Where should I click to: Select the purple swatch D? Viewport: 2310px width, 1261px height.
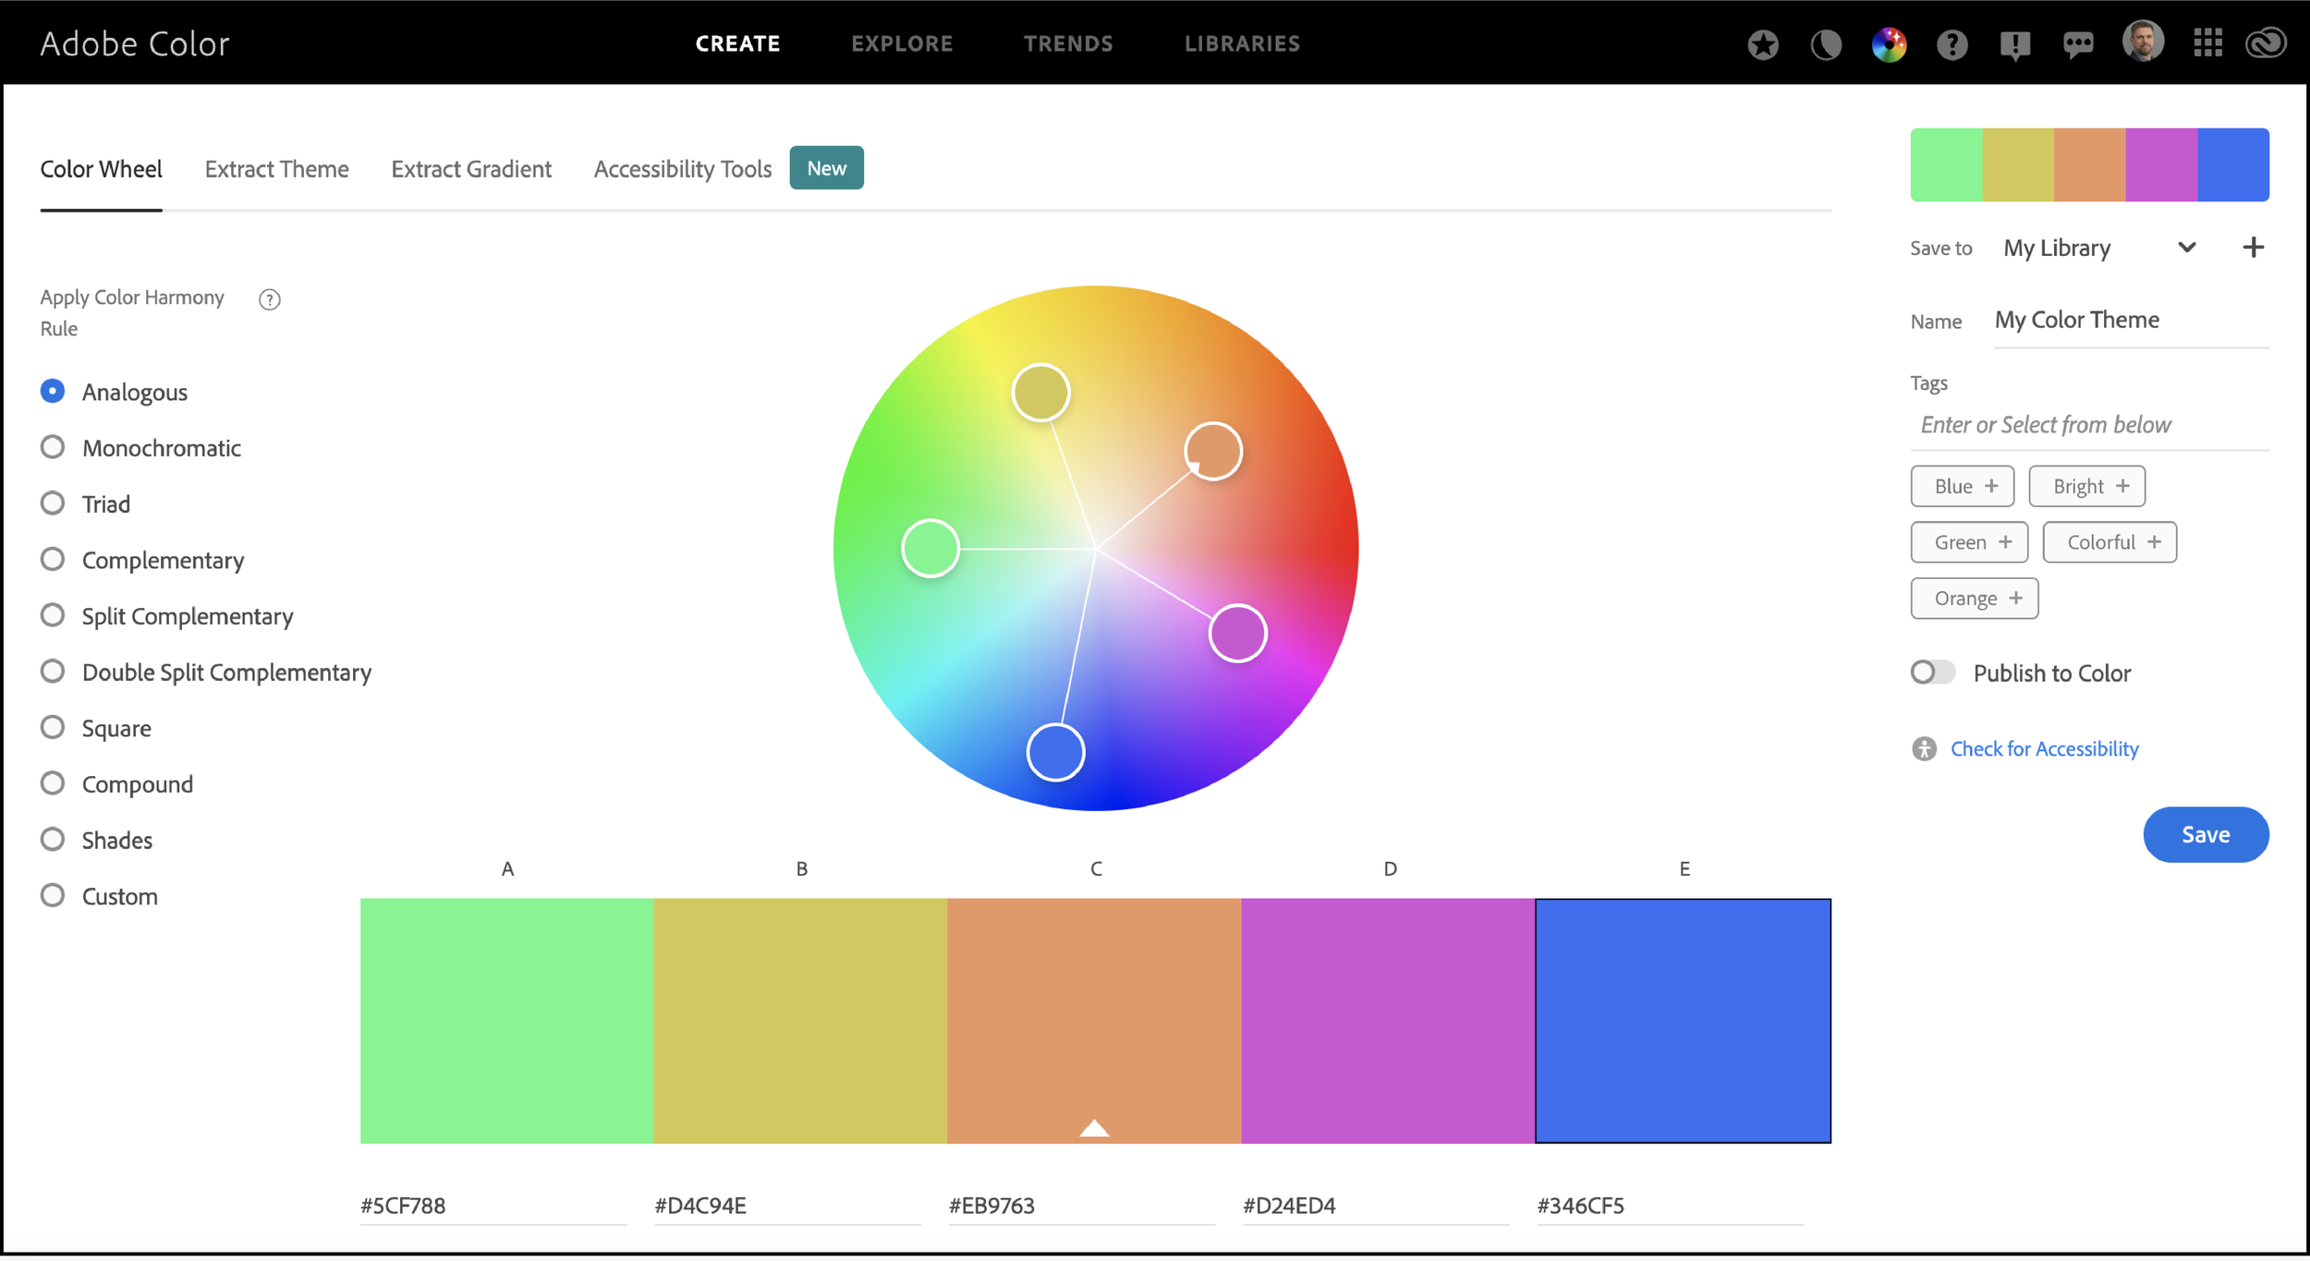(1388, 1020)
